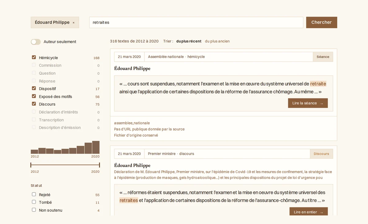Uncheck the Dispositif checkbox

coord(34,88)
